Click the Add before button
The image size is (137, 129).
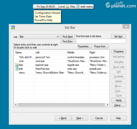[119, 57]
